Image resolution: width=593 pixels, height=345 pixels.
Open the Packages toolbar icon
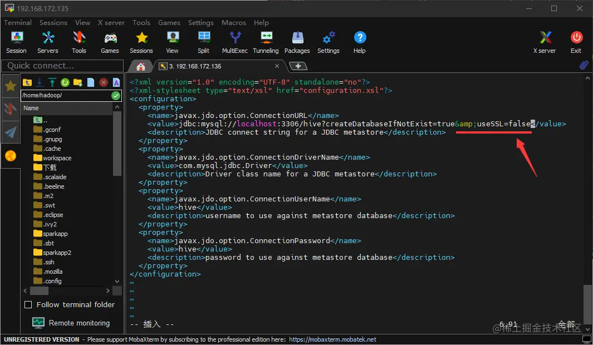tap(297, 42)
